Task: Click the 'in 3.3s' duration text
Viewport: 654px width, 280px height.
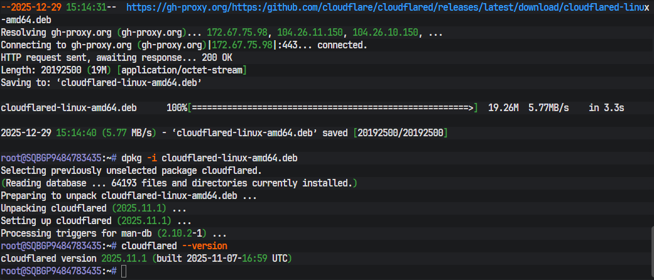Action: [606, 108]
